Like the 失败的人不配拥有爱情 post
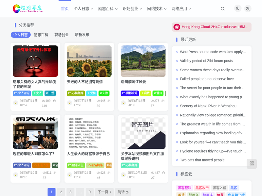 click(x=109, y=101)
